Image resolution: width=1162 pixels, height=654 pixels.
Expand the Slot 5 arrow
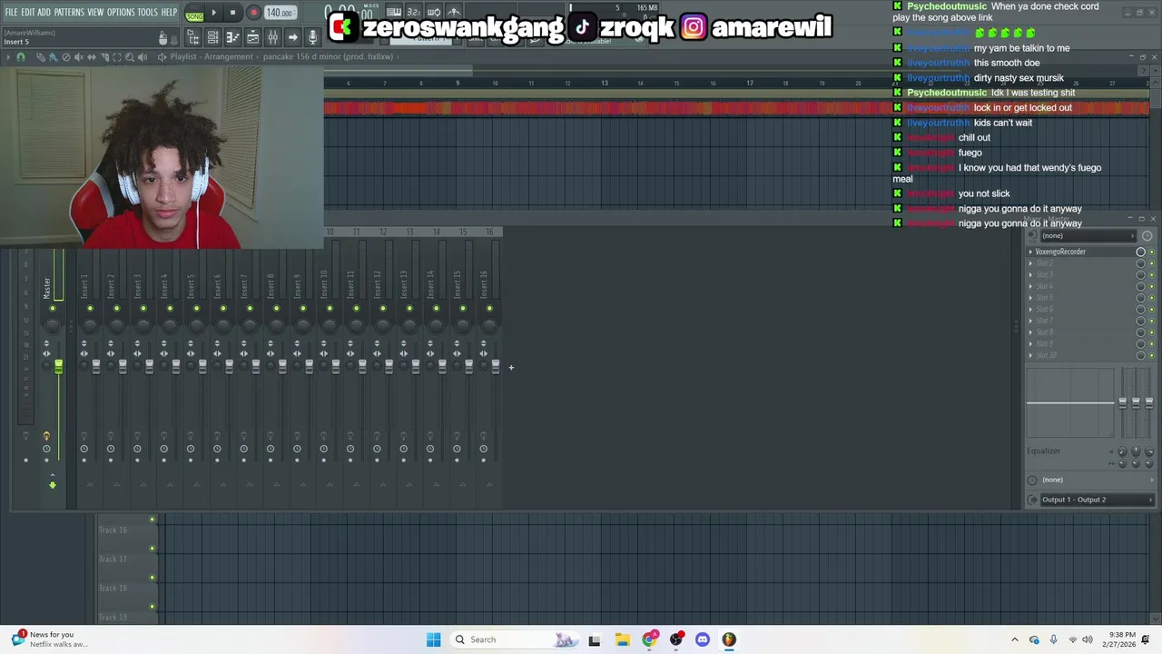(1030, 298)
